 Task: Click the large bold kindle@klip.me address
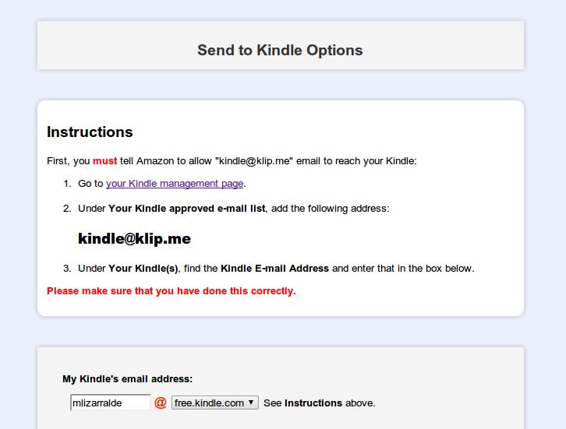[134, 239]
